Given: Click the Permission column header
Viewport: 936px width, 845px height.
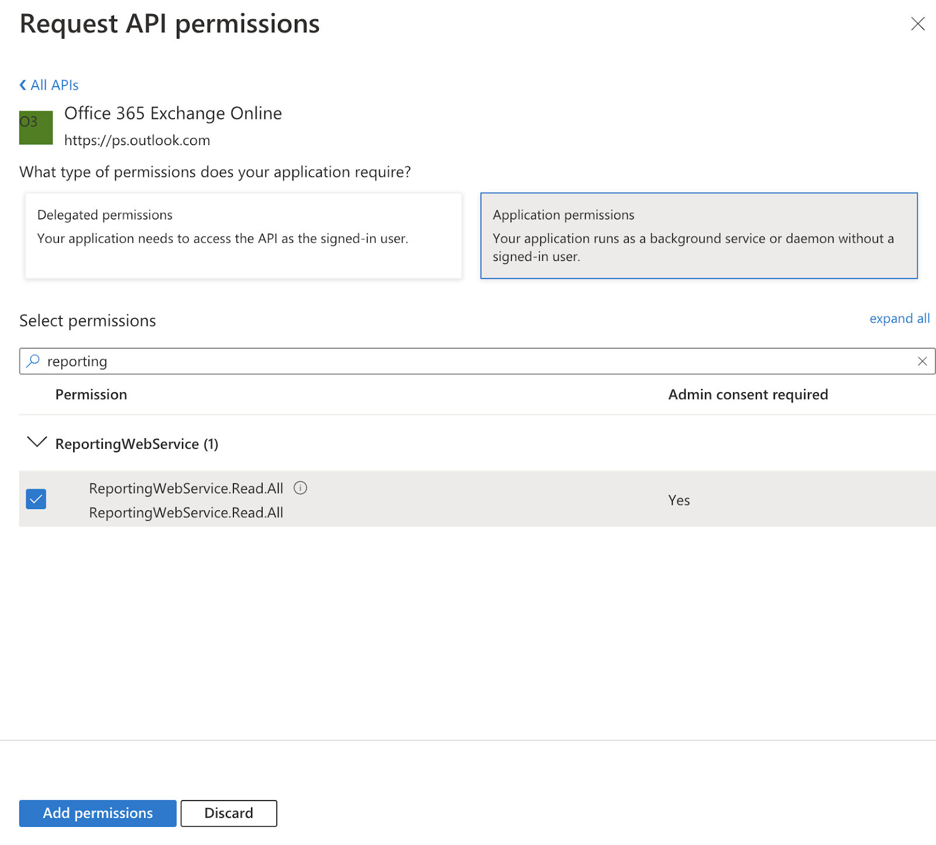Looking at the screenshot, I should coord(91,394).
